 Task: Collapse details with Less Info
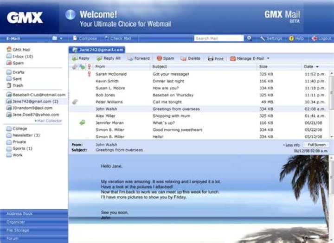point(291,145)
